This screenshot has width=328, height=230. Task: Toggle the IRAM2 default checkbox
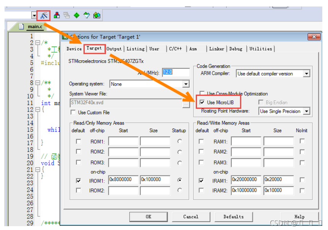click(x=201, y=190)
